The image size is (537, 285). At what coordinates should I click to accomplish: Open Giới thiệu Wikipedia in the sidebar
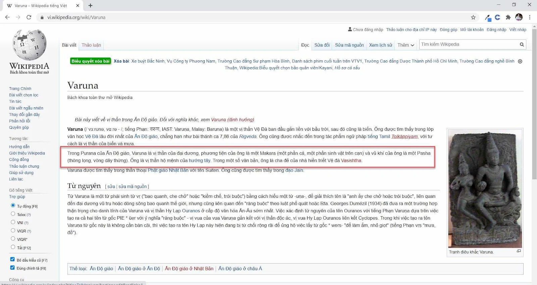(x=27, y=153)
